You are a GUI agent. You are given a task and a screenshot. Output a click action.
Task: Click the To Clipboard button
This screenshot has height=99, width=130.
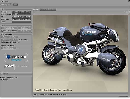(24, 28)
